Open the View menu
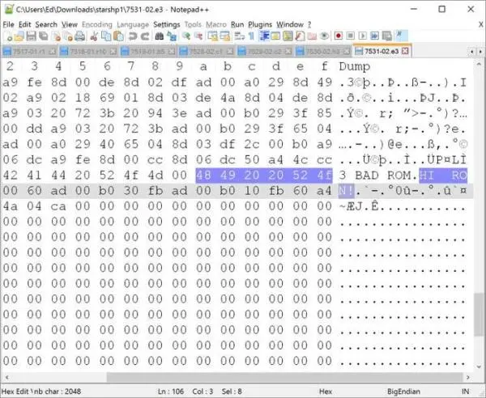The image size is (486, 398). point(70,24)
